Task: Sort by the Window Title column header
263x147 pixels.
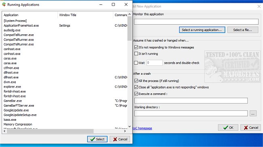Action: [85, 15]
